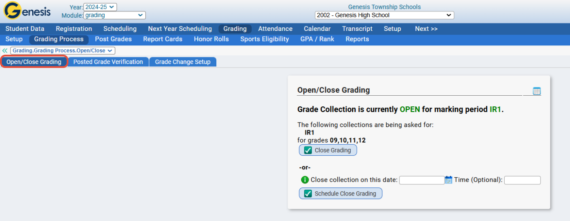The image size is (570, 221).
Task: Click the Close Grading button
Action: (x=328, y=150)
